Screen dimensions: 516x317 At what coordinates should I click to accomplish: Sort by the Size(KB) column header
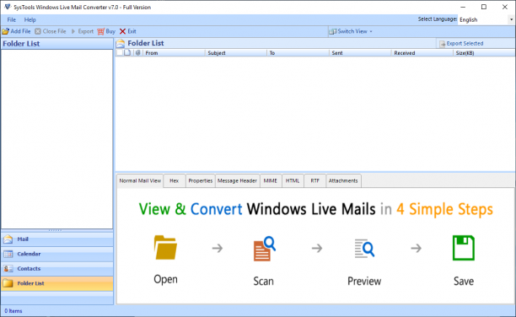[484, 52]
